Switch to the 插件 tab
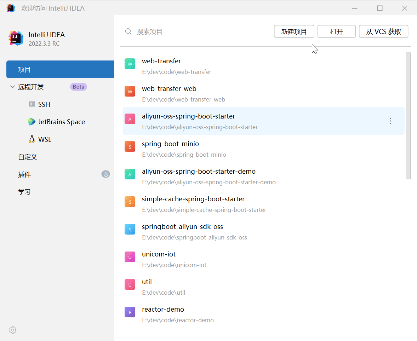This screenshot has height=341, width=417. click(24, 174)
